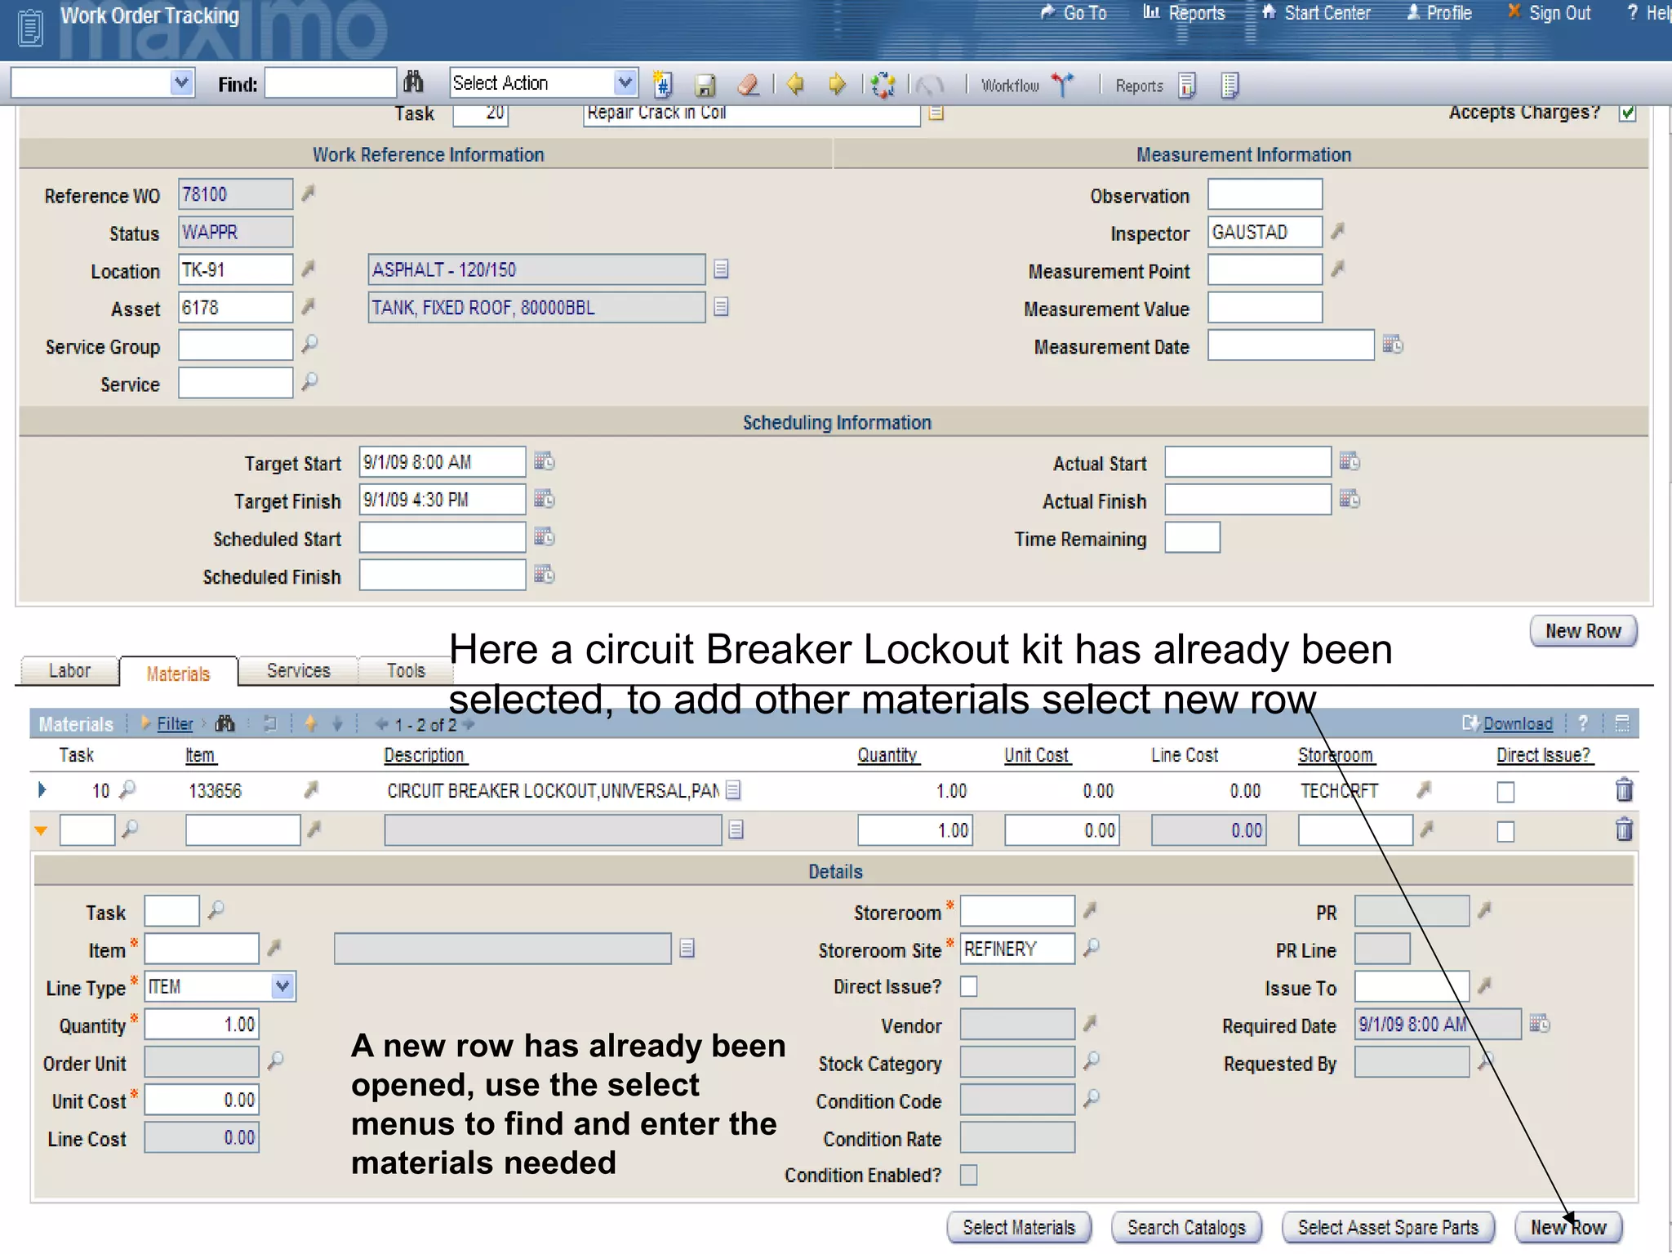The width and height of the screenshot is (1672, 1254).
Task: Open Scheduled Start date picker
Action: [x=545, y=536]
